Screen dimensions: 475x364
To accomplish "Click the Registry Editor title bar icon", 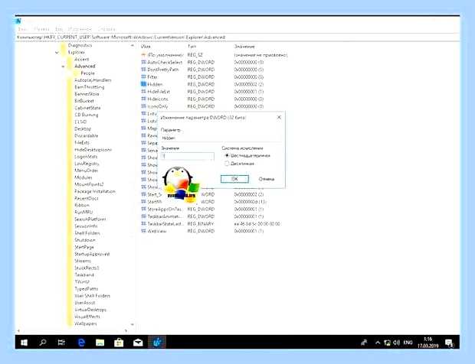I will click(x=19, y=21).
